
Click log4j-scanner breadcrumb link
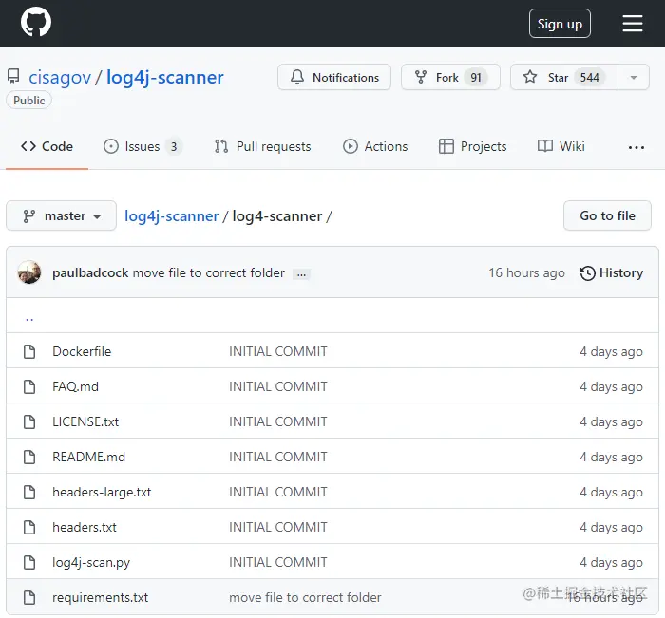tap(171, 216)
